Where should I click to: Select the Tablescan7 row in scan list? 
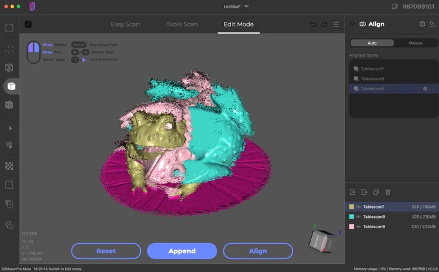[392, 207]
